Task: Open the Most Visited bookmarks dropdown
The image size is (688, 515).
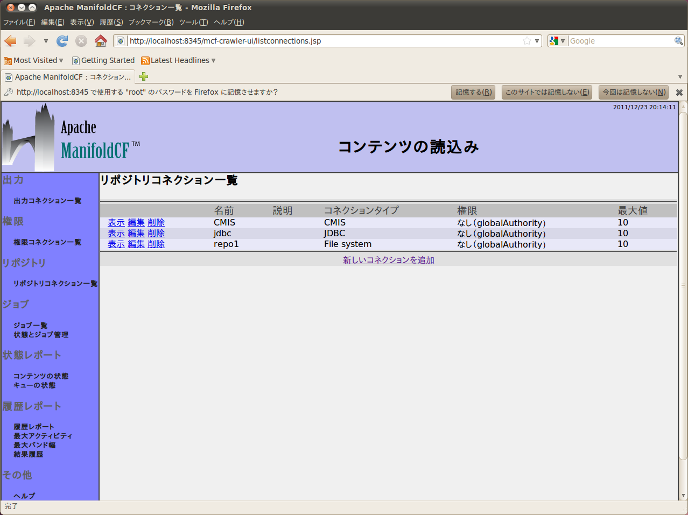Action: pos(33,60)
